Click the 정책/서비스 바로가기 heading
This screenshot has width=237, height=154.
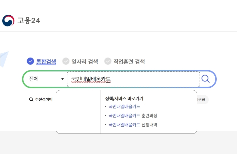tap(124, 98)
